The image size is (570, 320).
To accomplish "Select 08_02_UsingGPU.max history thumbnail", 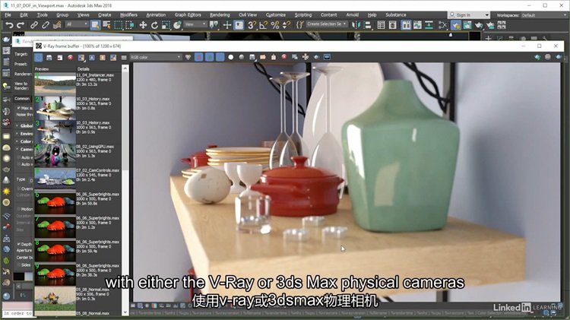I will point(55,155).
